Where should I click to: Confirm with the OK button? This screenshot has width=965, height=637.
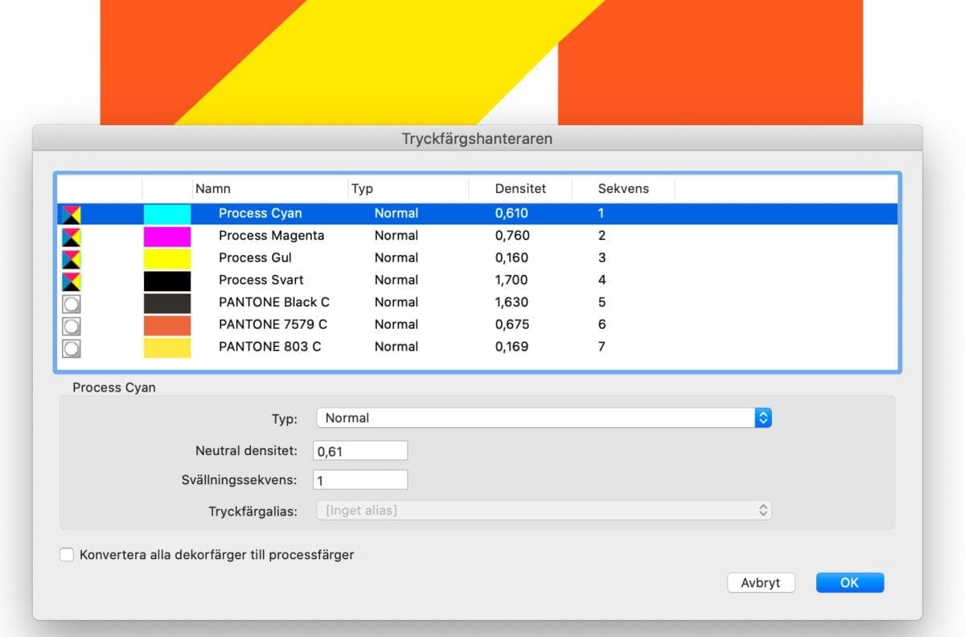tap(850, 583)
